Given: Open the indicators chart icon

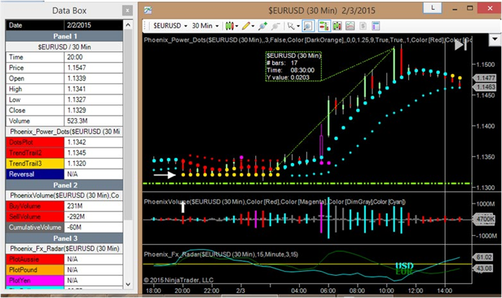Looking at the screenshot, I should [x=350, y=26].
